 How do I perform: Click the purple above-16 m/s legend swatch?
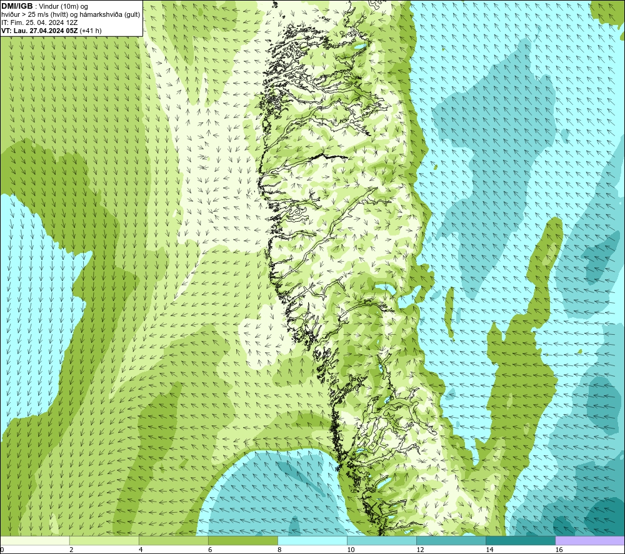click(x=589, y=540)
